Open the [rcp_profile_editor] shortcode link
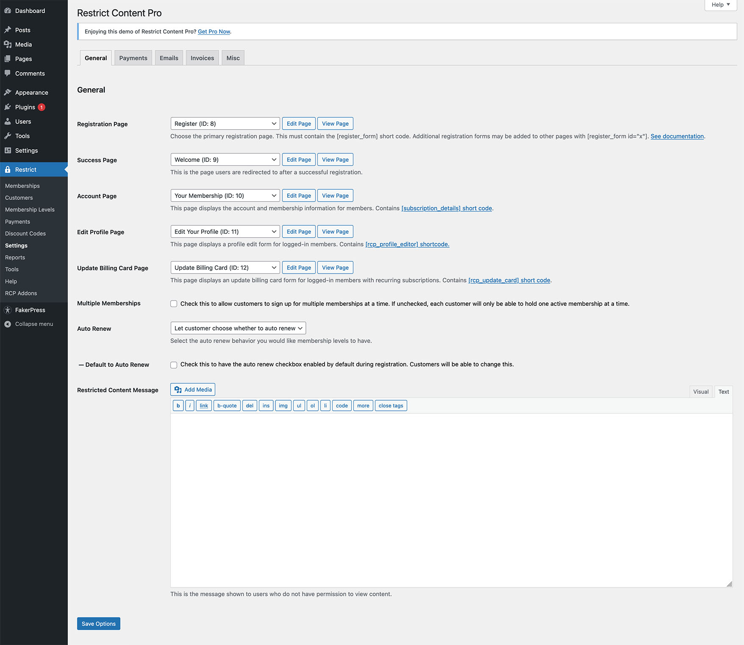The height and width of the screenshot is (645, 744). pos(407,244)
